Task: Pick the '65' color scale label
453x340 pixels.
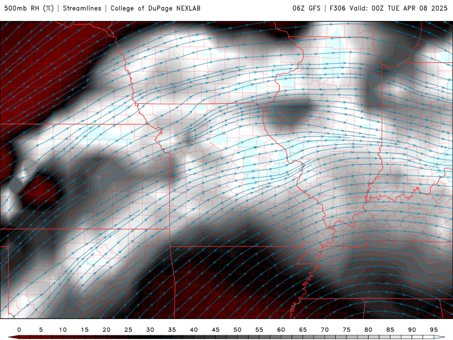Action: pyautogui.click(x=303, y=330)
